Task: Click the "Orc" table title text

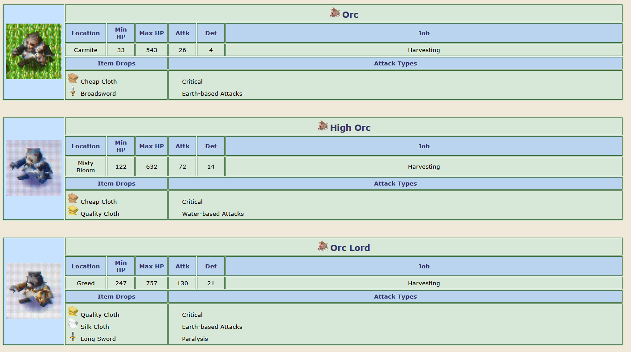Action: [350, 15]
